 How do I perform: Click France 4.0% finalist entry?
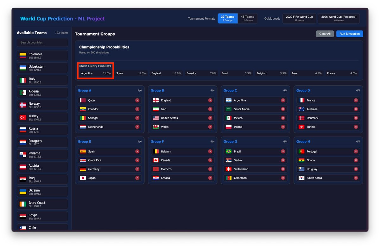[342, 73]
